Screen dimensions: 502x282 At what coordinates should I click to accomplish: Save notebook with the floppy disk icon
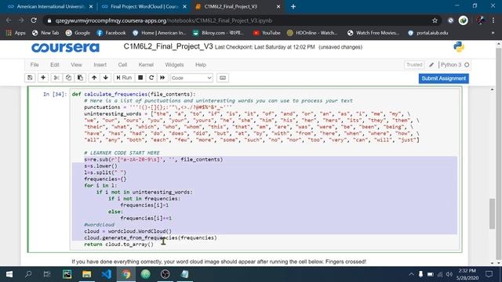[x=30, y=78]
